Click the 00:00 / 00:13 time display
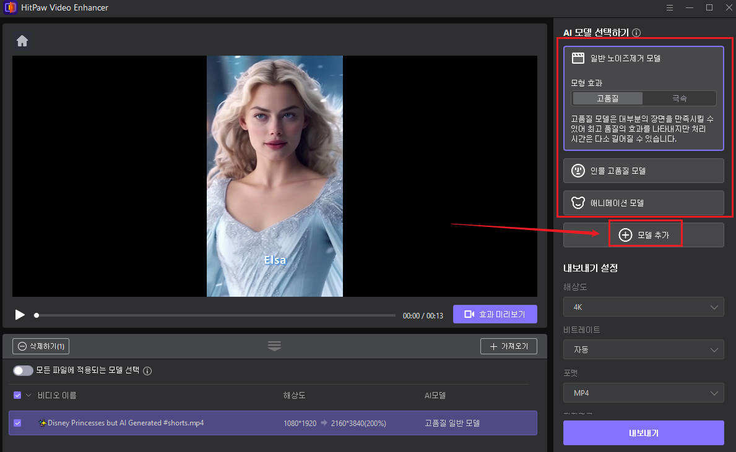This screenshot has height=452, width=736. coord(423,315)
